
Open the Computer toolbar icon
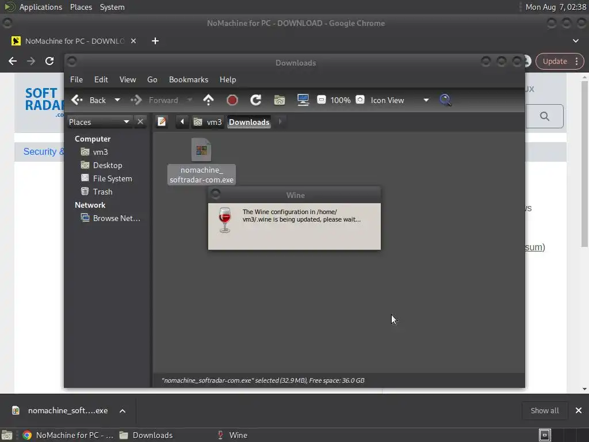(303, 100)
